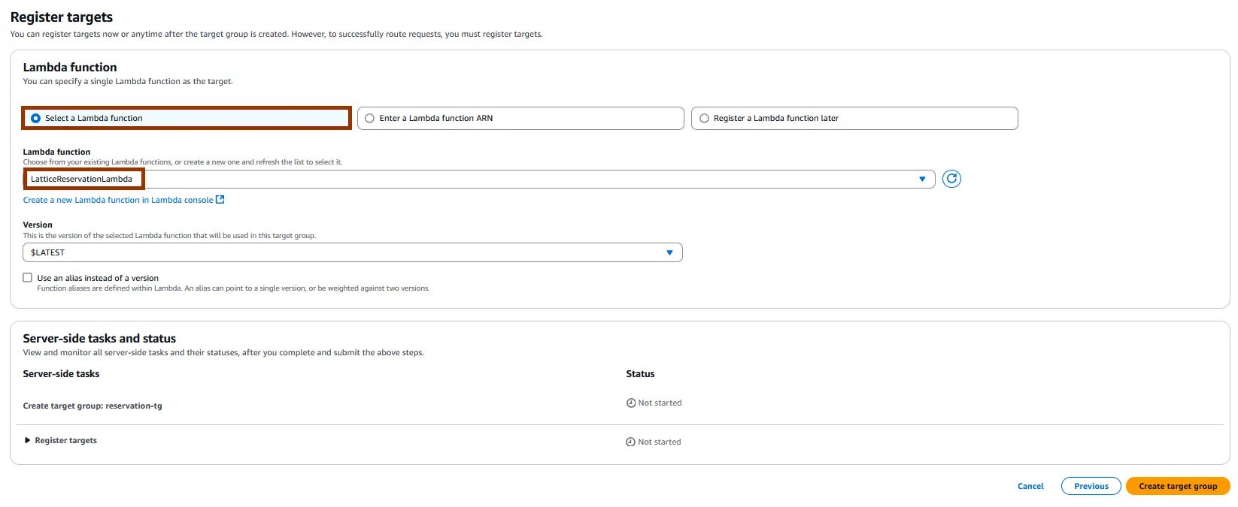Expand the Register targets task row

pos(28,441)
